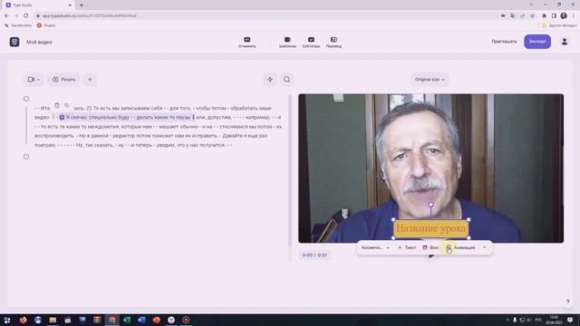Screen dimensions: 580x326
Task: Click the magic sparkle tool icon
Action: click(270, 80)
